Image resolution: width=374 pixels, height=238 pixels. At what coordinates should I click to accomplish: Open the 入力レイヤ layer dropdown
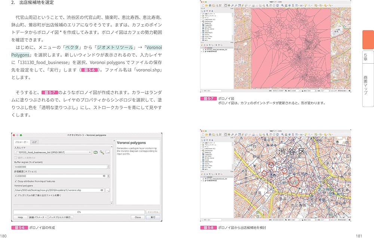tap(90, 152)
